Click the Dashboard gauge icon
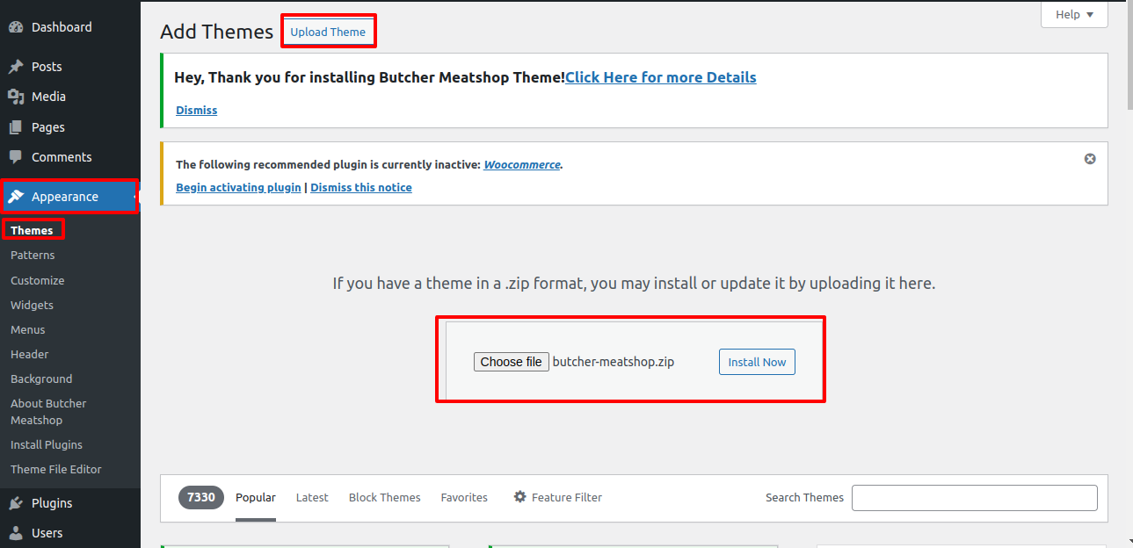Screen dimensions: 1133x548 click(x=16, y=27)
